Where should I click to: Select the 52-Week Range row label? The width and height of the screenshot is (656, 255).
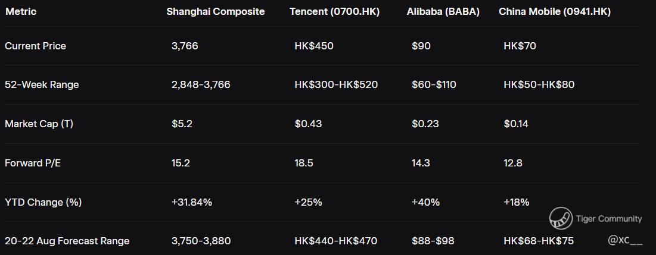click(x=42, y=84)
